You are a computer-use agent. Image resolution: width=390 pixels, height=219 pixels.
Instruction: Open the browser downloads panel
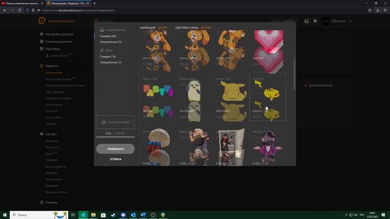[378, 10]
